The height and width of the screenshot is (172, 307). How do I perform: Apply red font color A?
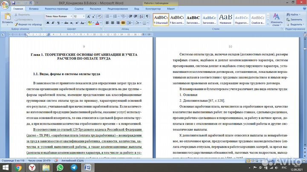(x=97, y=23)
